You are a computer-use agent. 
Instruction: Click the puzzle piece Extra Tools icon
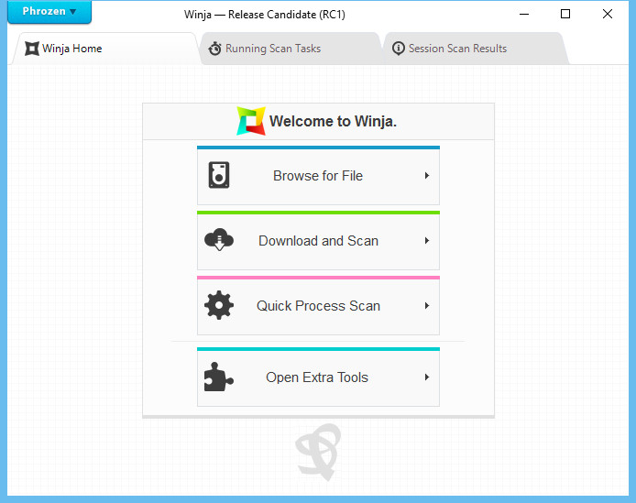[219, 377]
